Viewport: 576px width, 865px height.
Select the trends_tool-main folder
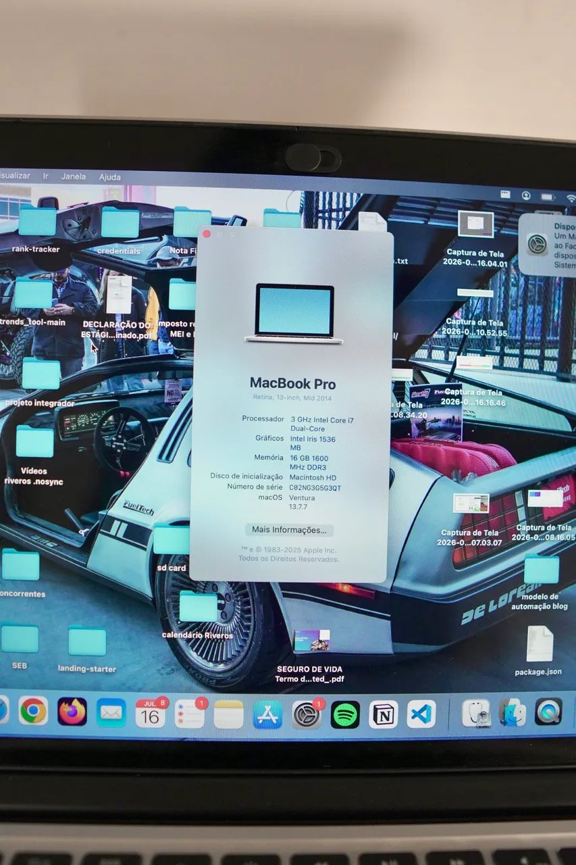tap(33, 294)
